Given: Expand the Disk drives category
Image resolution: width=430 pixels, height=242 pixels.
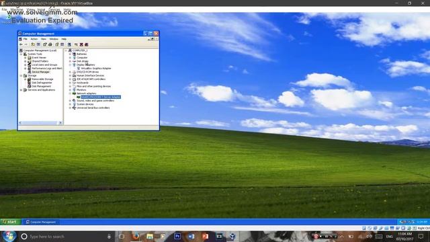Looking at the screenshot, I should click(x=70, y=61).
